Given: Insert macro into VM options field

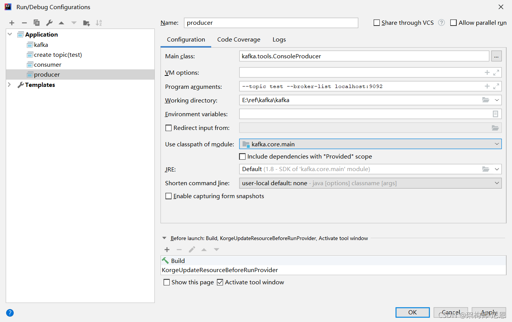Looking at the screenshot, I should pyautogui.click(x=487, y=72).
